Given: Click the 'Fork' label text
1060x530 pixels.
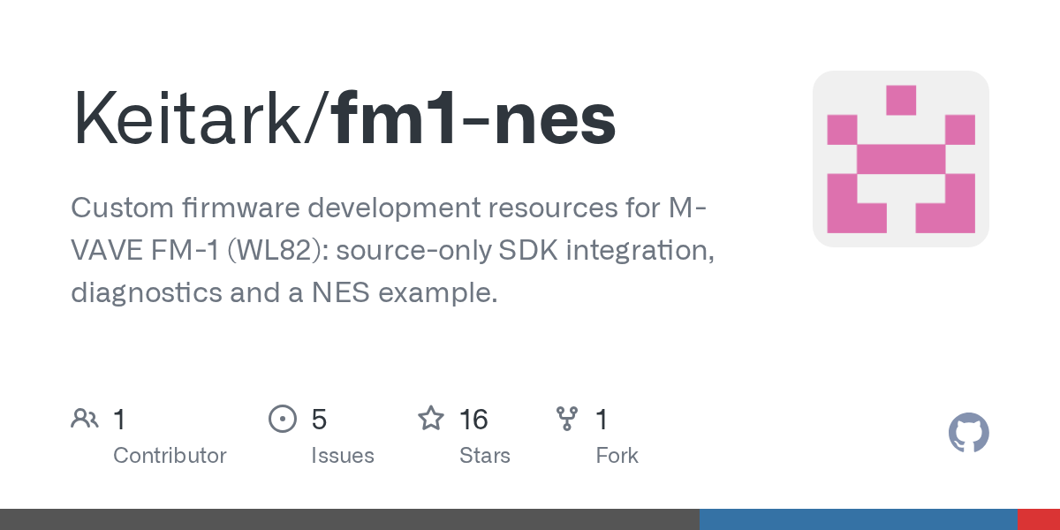Looking at the screenshot, I should pos(617,456).
